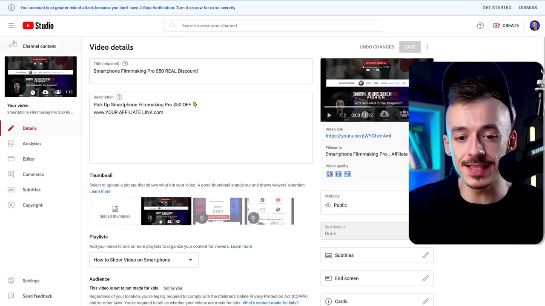Screen dimensions: 545x306
Task: Open the video Editor section
Action: 40,159
